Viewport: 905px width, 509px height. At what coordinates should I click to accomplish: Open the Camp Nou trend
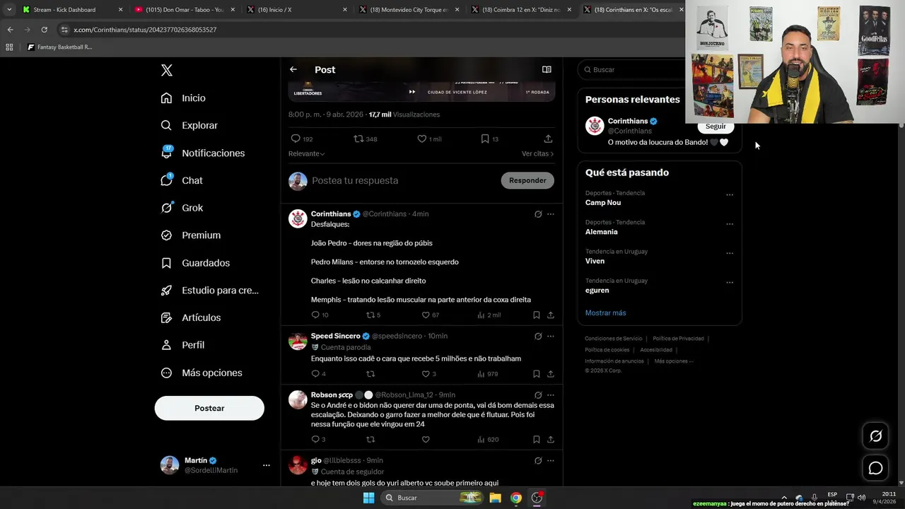coord(603,203)
